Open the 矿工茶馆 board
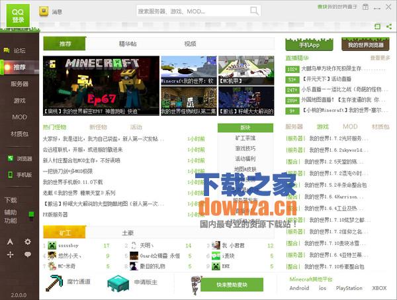 coord(245,138)
